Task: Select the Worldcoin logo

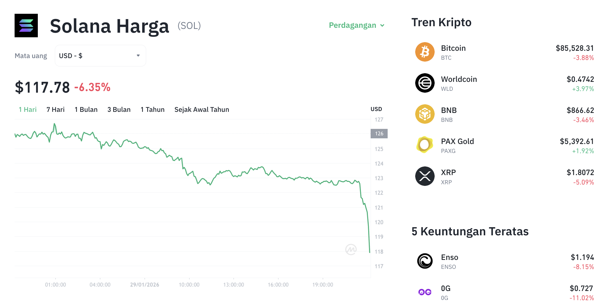Action: [425, 83]
